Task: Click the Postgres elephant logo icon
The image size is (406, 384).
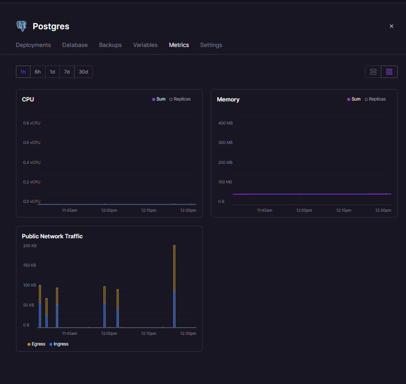Action: pos(22,26)
